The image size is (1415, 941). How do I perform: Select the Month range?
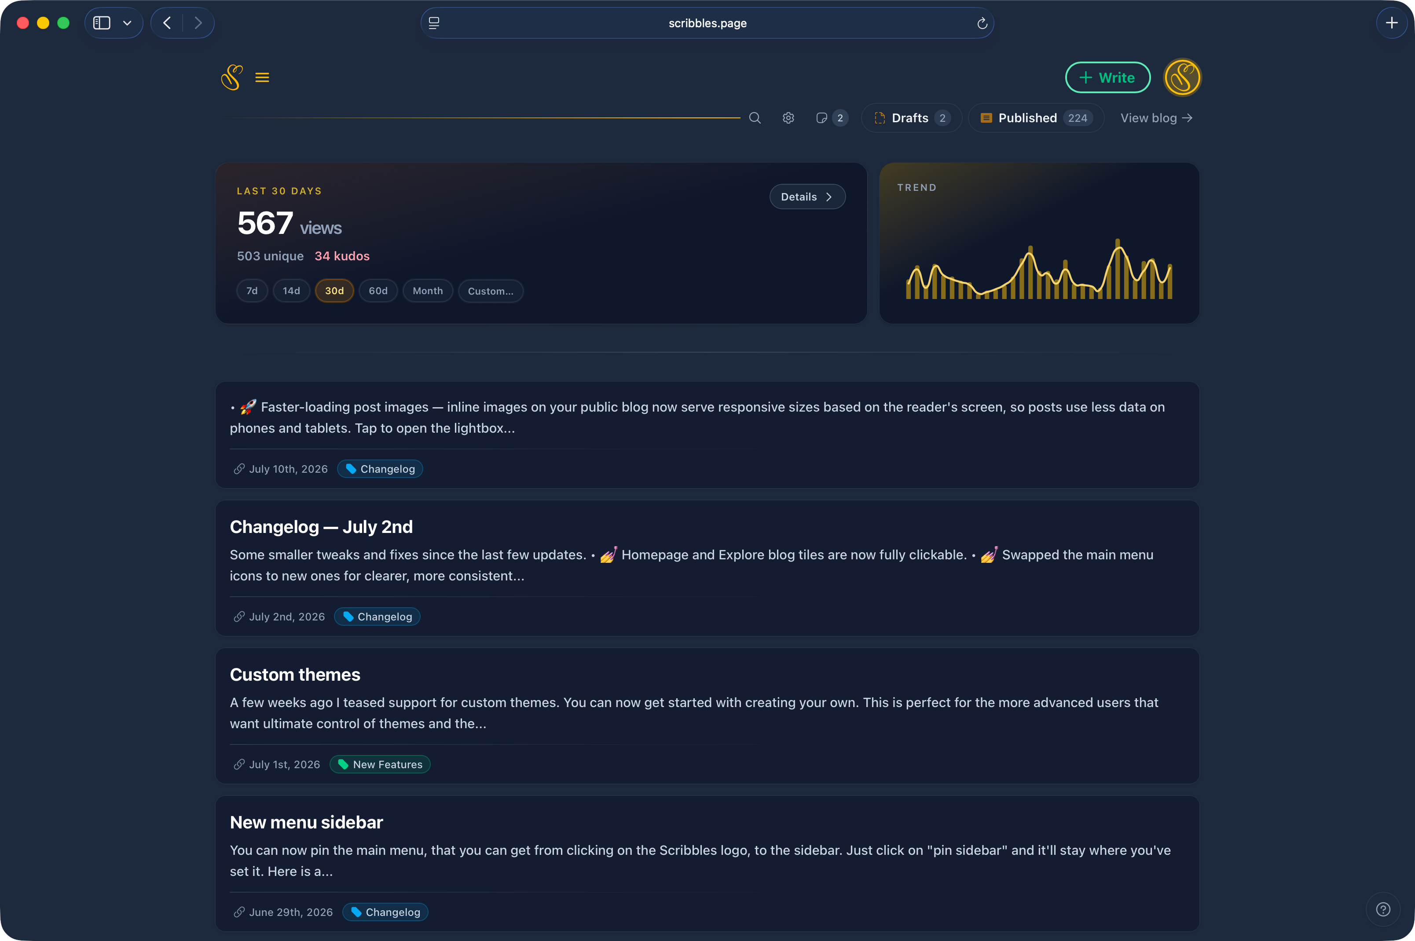tap(427, 291)
